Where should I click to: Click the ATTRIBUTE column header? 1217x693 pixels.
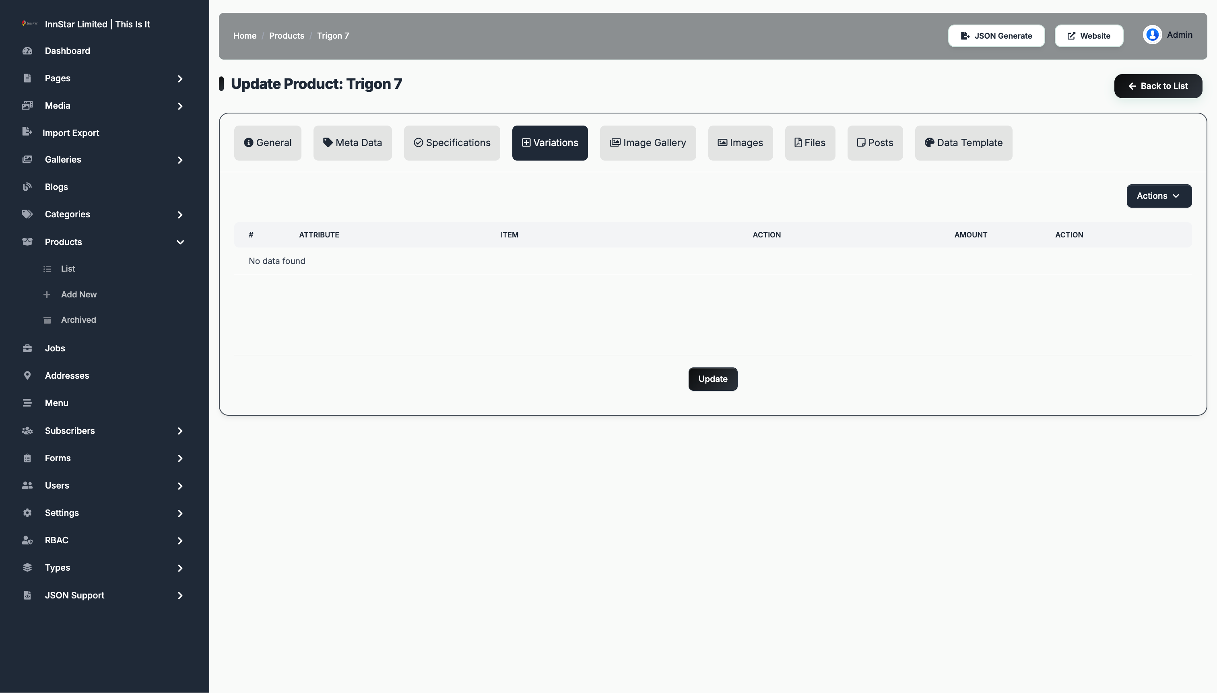(319, 235)
